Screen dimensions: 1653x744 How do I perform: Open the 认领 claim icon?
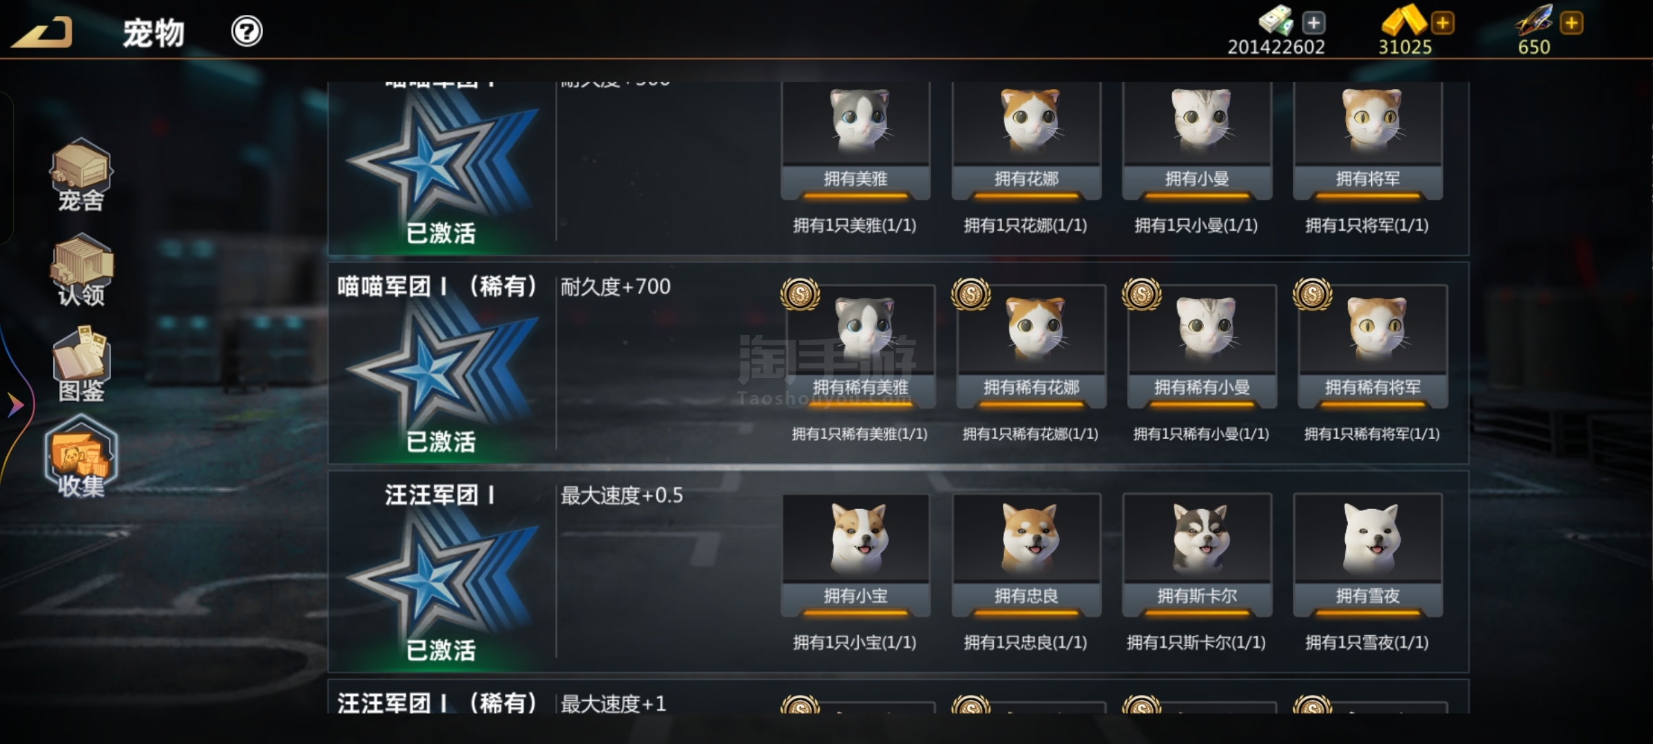(x=81, y=270)
